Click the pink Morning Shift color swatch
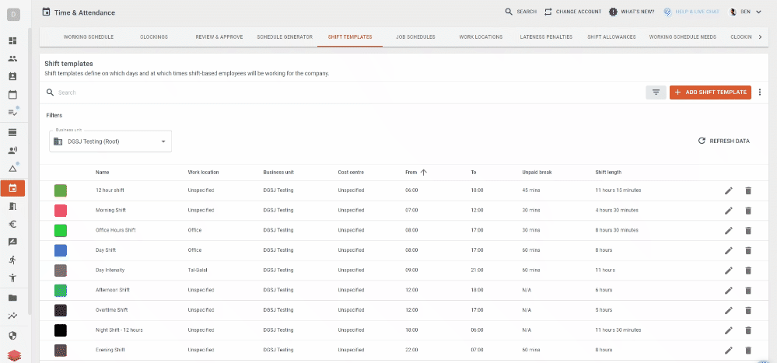This screenshot has width=777, height=363. pos(61,211)
